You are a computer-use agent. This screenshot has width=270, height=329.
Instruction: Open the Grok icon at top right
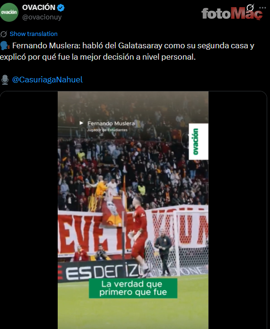[x=250, y=8]
